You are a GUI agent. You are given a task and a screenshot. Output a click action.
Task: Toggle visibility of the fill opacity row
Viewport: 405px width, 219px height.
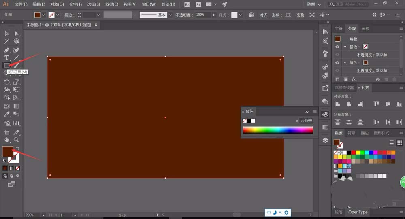[337, 70]
